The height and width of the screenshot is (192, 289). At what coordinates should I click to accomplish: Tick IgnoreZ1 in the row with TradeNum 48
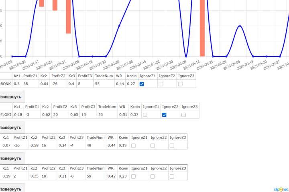[x=133, y=146]
